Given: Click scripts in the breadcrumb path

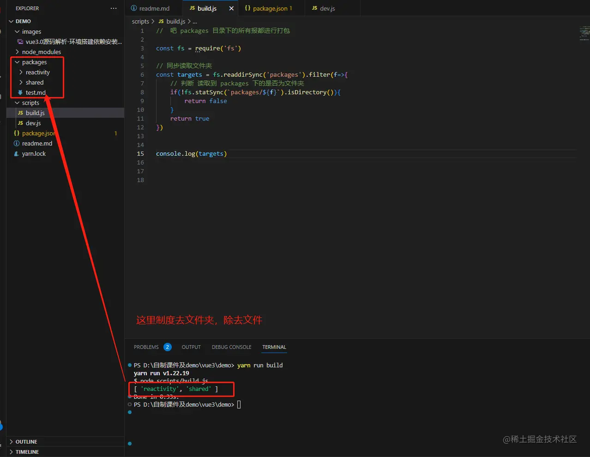Looking at the screenshot, I should coord(140,21).
